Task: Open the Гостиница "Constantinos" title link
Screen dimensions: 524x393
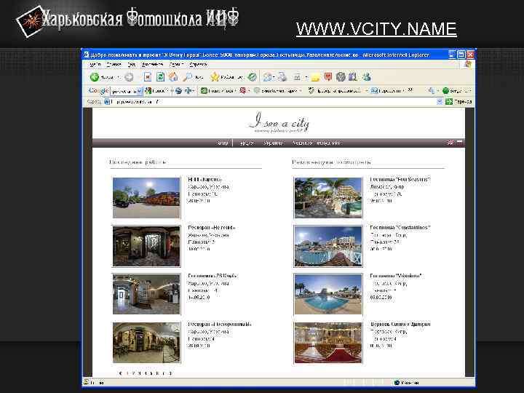Action: 400,228
